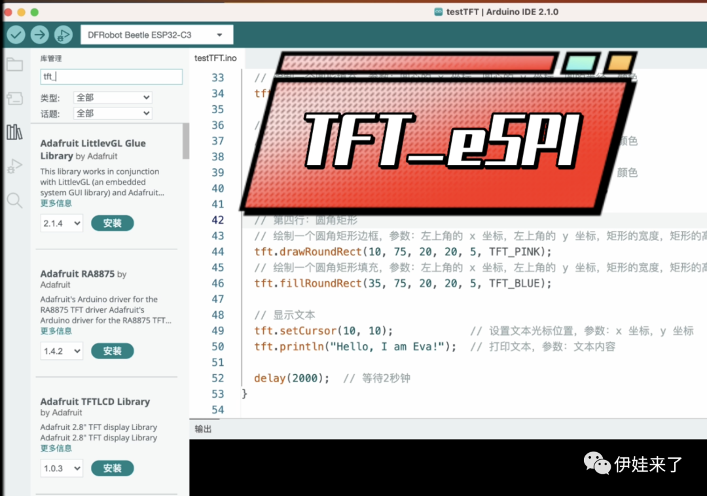The image size is (707, 496).
Task: Open version 1.0.3 dropdown for TFTLCD Library
Action: [62, 469]
